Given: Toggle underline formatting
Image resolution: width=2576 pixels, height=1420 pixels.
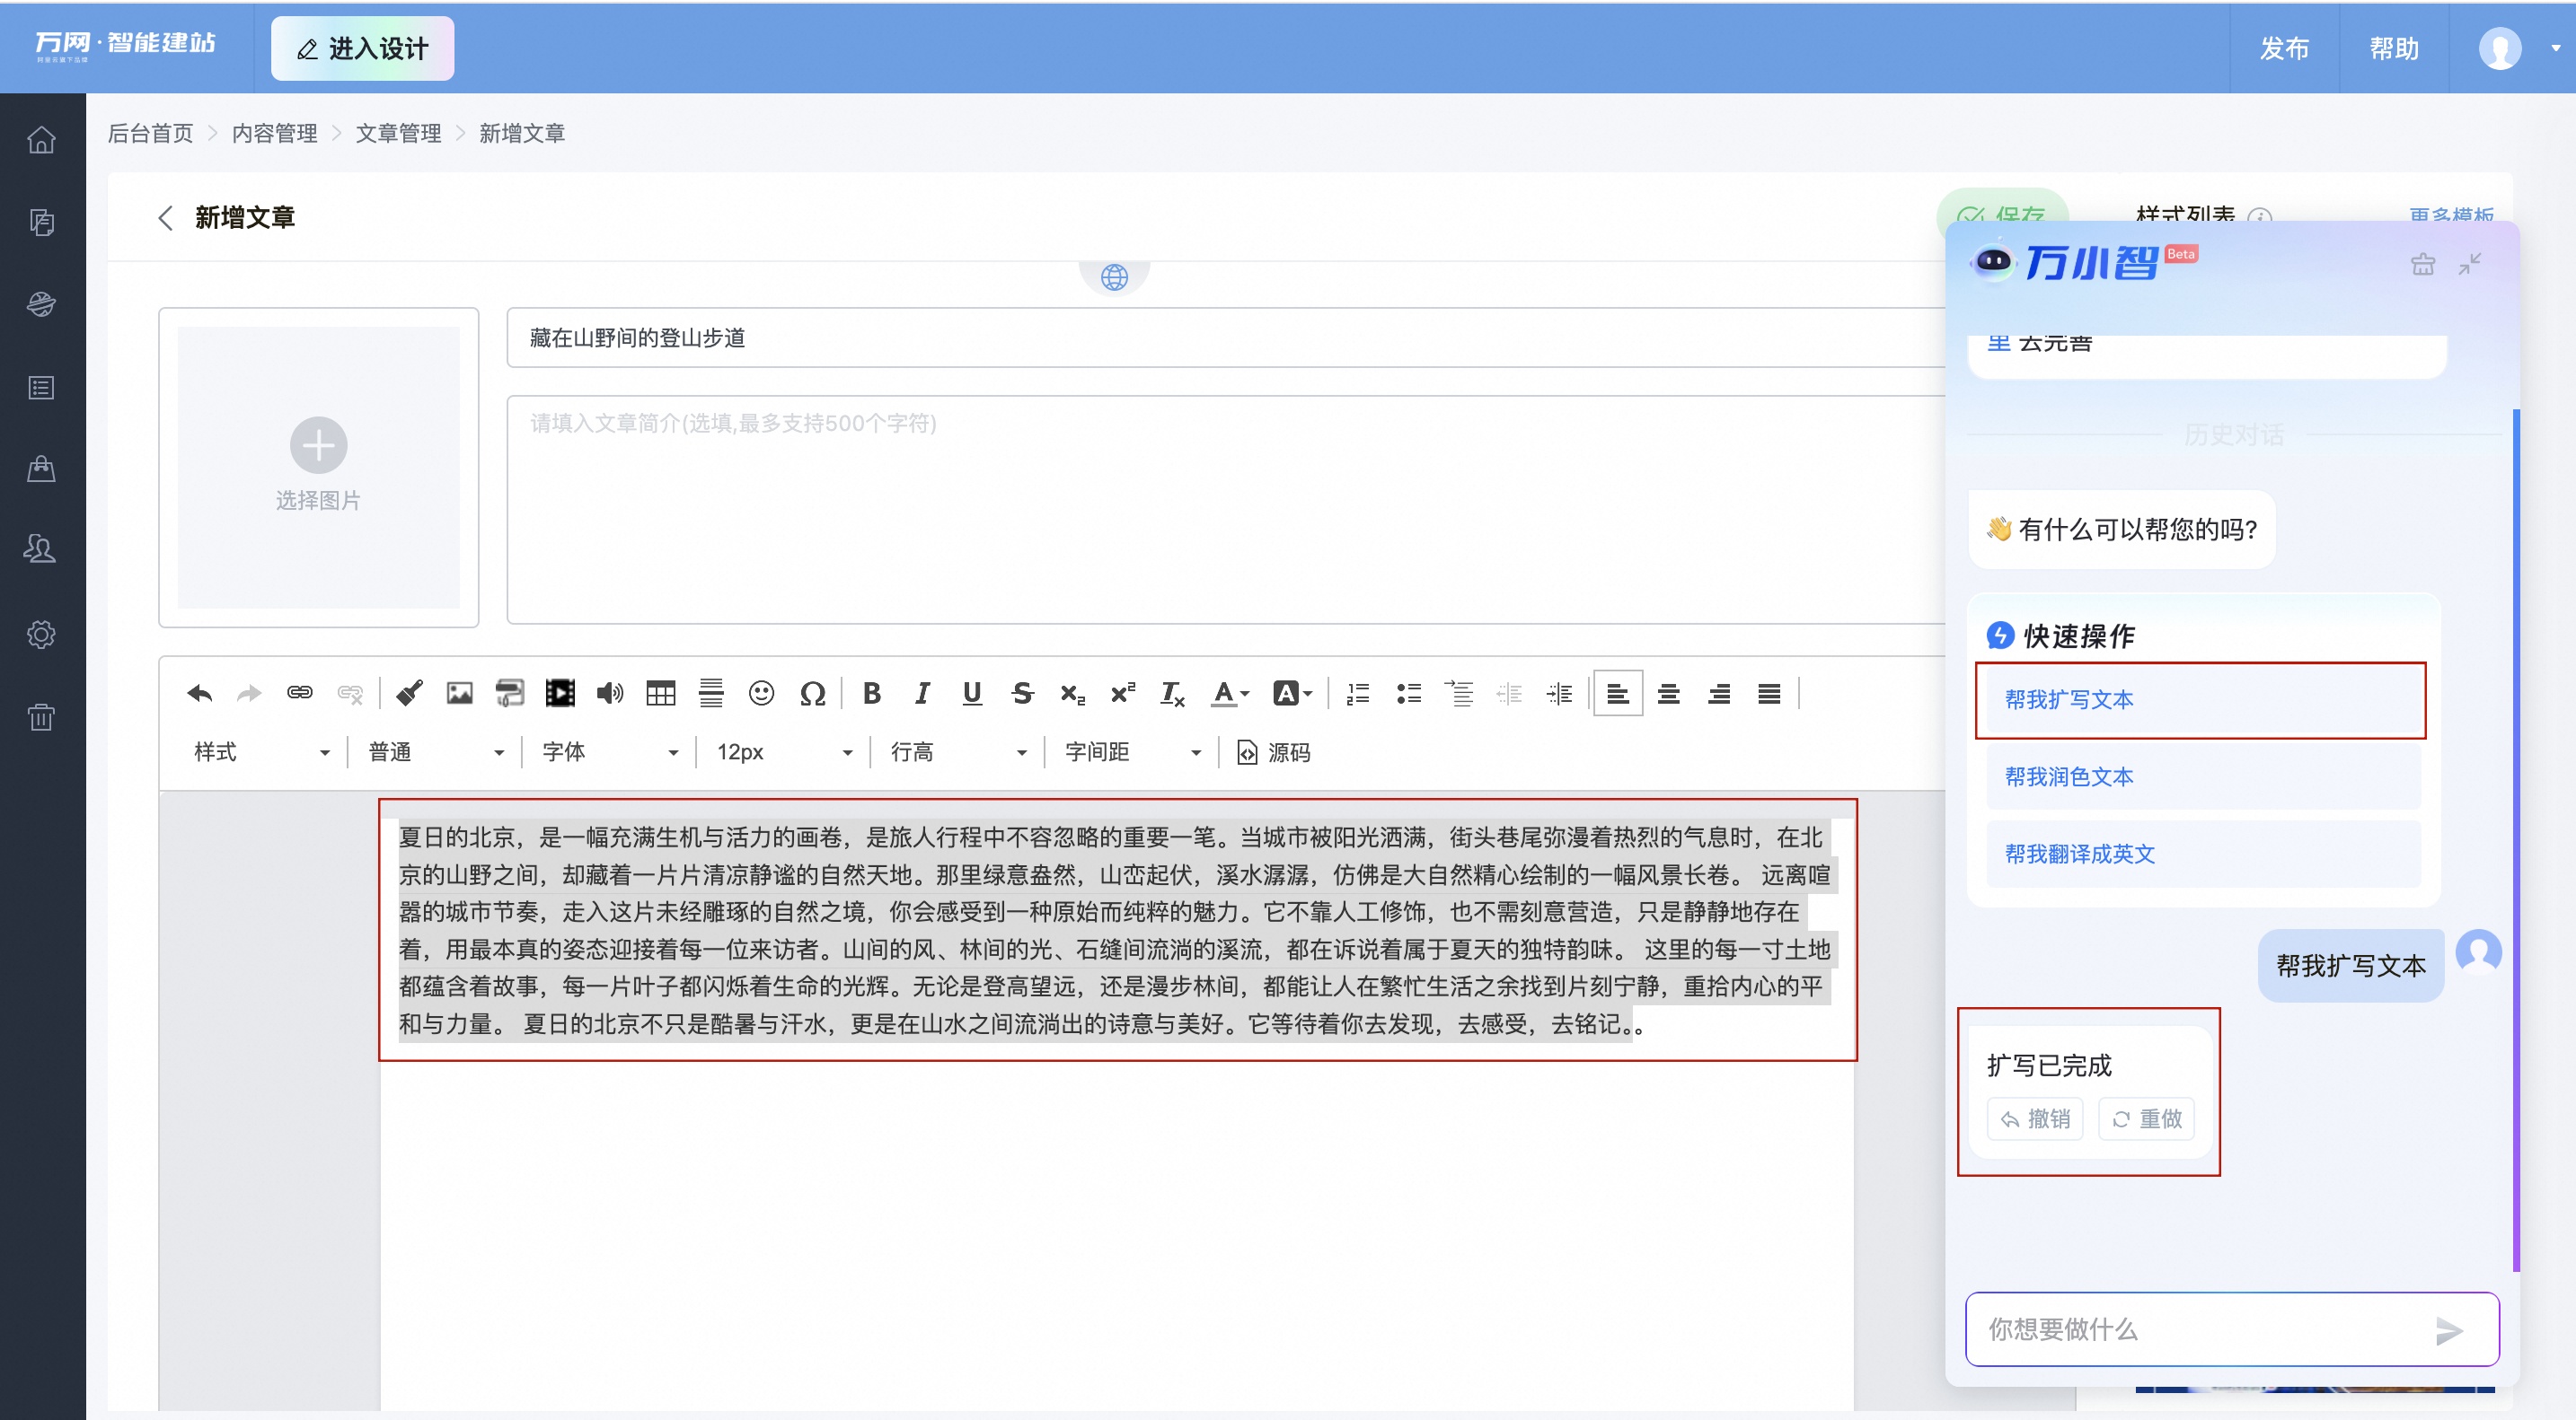Looking at the screenshot, I should [972, 694].
